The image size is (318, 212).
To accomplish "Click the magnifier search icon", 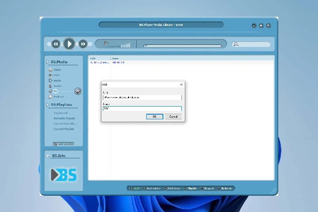I will pyautogui.click(x=236, y=44).
